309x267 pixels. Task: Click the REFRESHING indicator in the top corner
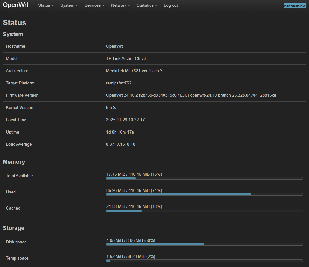294,5
